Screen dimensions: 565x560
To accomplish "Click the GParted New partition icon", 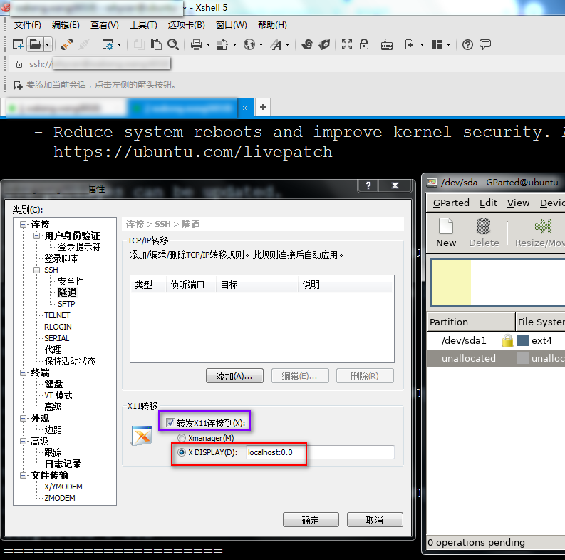I will 446,233.
